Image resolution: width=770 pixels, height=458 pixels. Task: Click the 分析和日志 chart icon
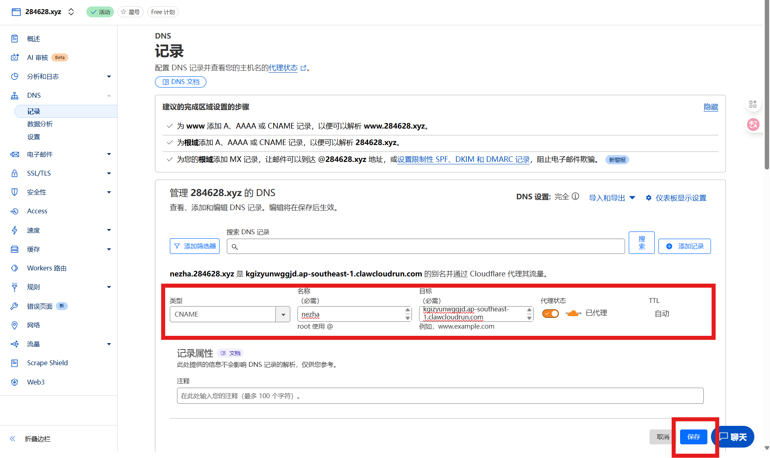14,76
